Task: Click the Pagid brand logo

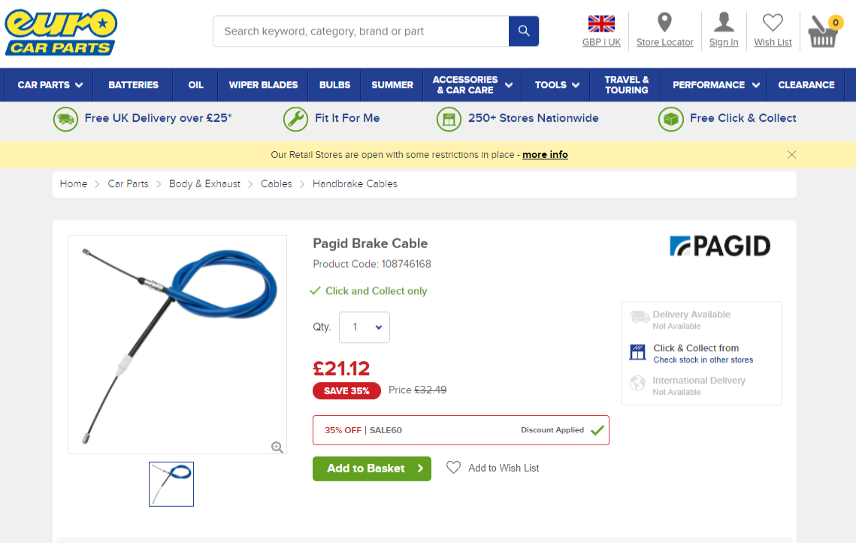Action: point(719,246)
